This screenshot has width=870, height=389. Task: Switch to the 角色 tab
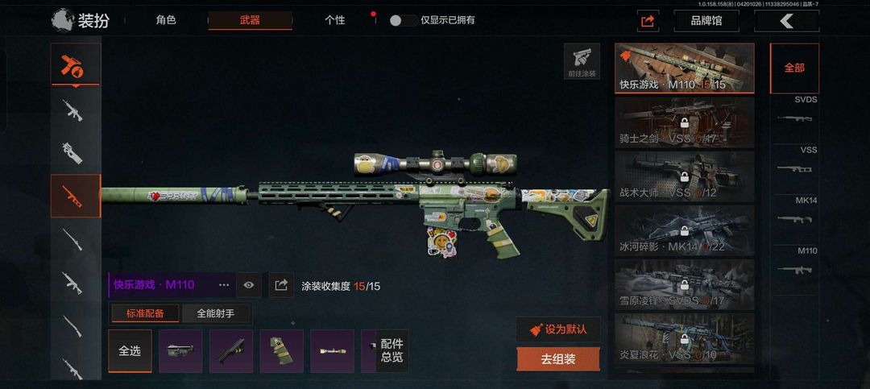(166, 20)
